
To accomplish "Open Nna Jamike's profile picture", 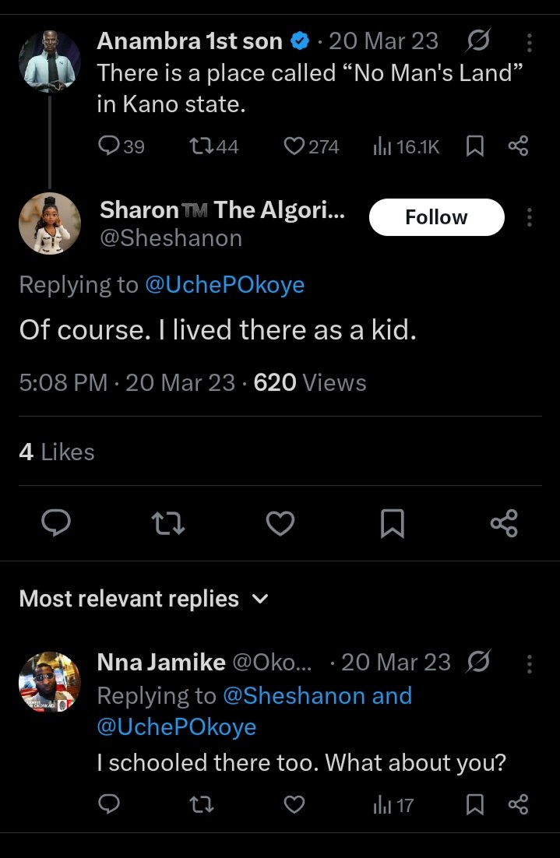I will [x=50, y=682].
